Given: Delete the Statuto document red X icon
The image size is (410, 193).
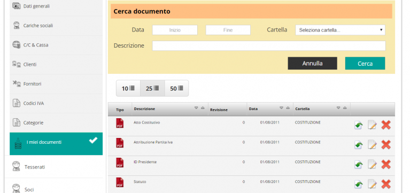Looking at the screenshot, I should 386,184.
